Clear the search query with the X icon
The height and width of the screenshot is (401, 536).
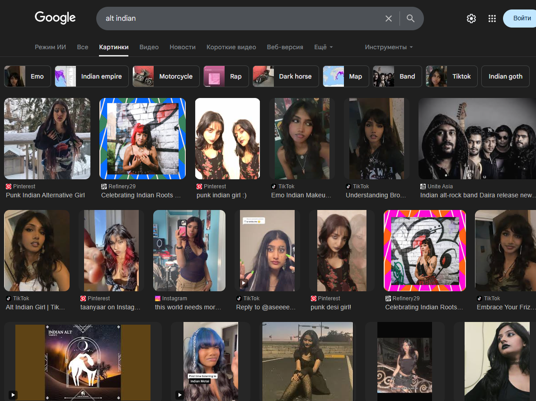pos(388,19)
